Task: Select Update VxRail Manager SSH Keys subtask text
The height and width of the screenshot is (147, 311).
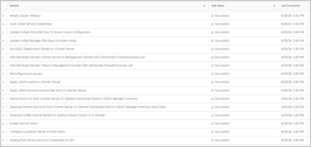Action: coord(43,41)
